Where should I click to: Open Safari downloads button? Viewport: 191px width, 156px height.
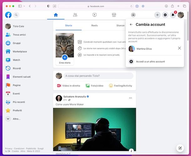click(166, 6)
